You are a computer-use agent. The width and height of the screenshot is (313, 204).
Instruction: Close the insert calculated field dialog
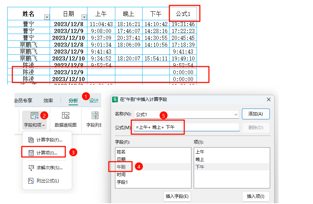click(269, 99)
